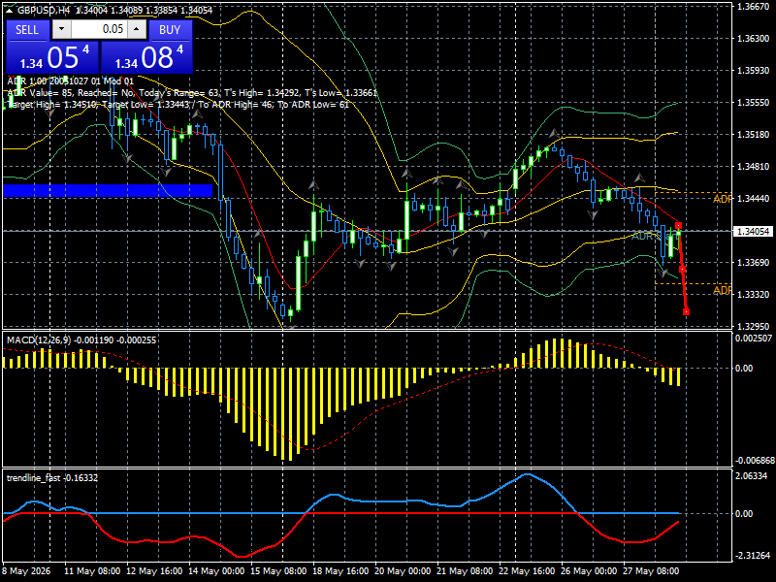
Task: Collapse the one-click trading panel triangle
Action: pyautogui.click(x=10, y=11)
